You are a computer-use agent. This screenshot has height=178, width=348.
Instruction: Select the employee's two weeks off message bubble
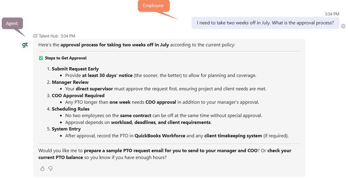265,23
